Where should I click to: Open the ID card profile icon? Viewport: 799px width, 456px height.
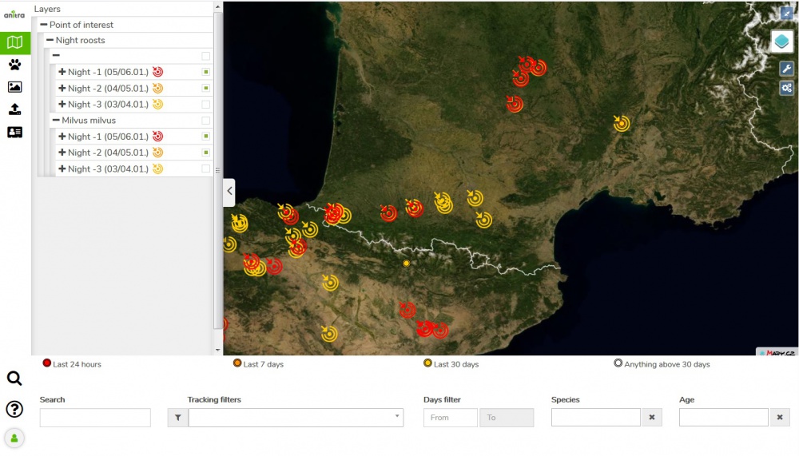tap(14, 133)
